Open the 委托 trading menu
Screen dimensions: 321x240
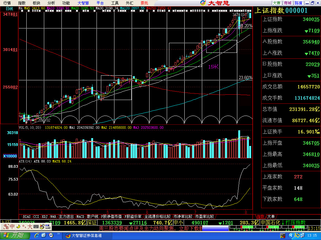coord(144,3)
